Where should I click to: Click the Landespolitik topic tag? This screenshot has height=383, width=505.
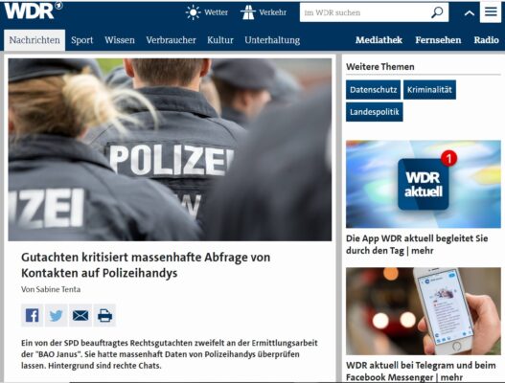(x=375, y=112)
